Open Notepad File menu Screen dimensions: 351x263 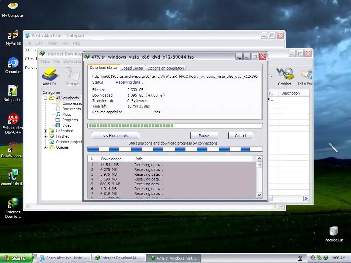coord(28,43)
